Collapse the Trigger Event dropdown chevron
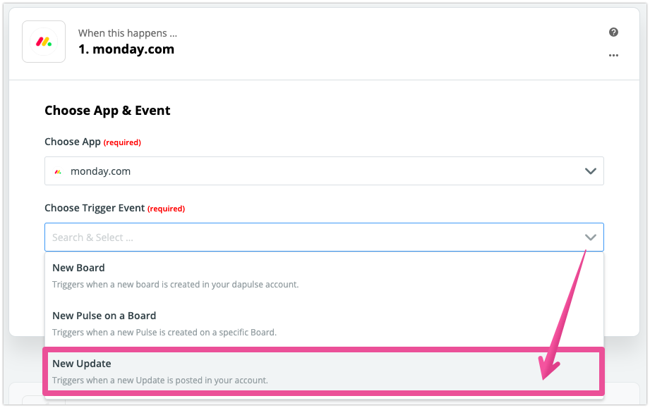The height and width of the screenshot is (408, 650). [x=591, y=237]
